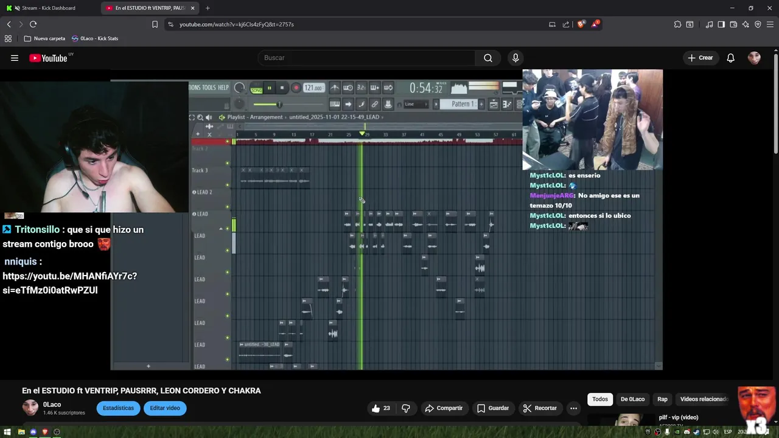Open the YouTube account avatar menu
779x438 pixels.
755,58
